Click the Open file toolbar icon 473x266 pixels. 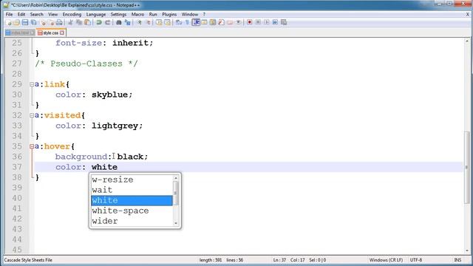tap(16, 22)
